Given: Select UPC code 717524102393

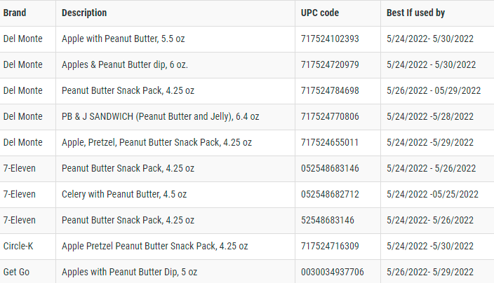Looking at the screenshot, I should tap(330, 39).
